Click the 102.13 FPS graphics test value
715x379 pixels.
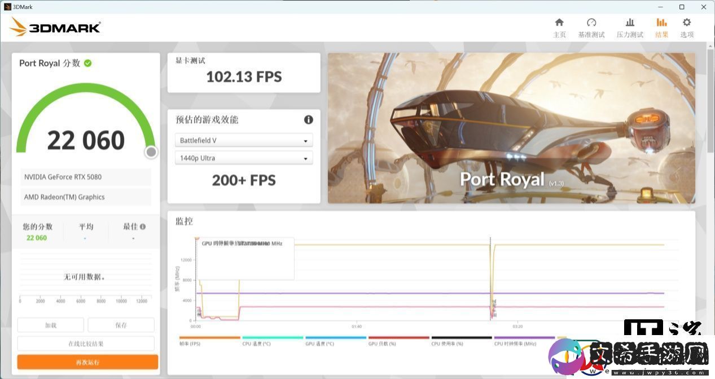point(244,77)
